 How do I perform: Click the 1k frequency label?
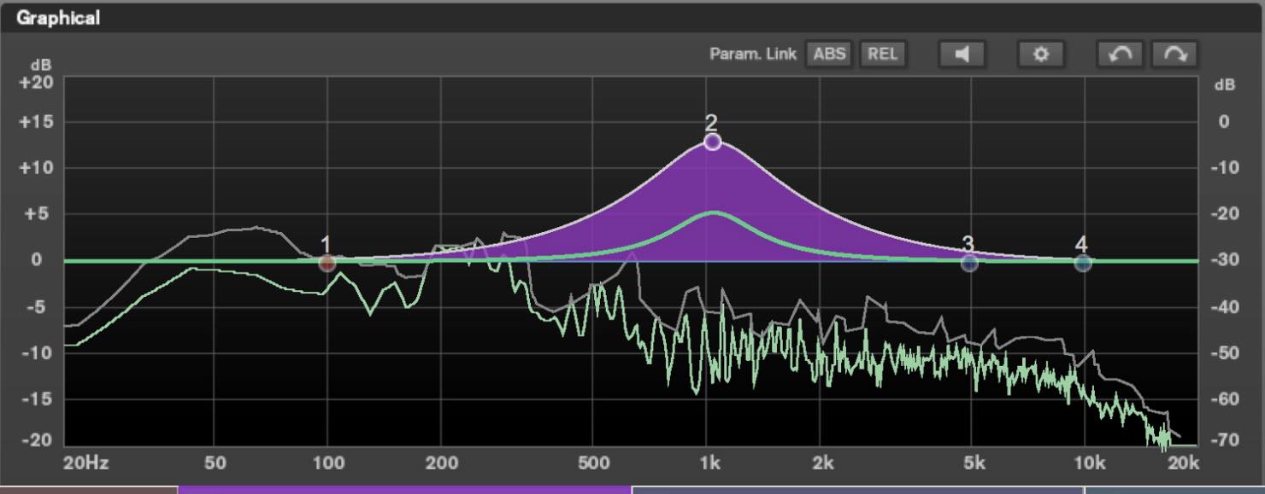[710, 464]
